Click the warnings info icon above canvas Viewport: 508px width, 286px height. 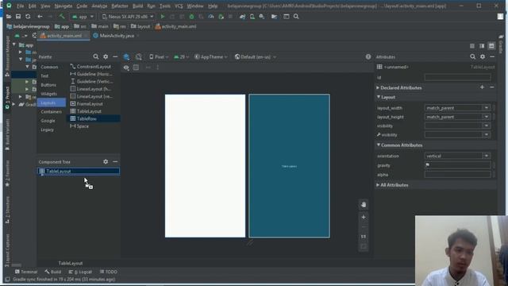pyautogui.click(x=368, y=56)
